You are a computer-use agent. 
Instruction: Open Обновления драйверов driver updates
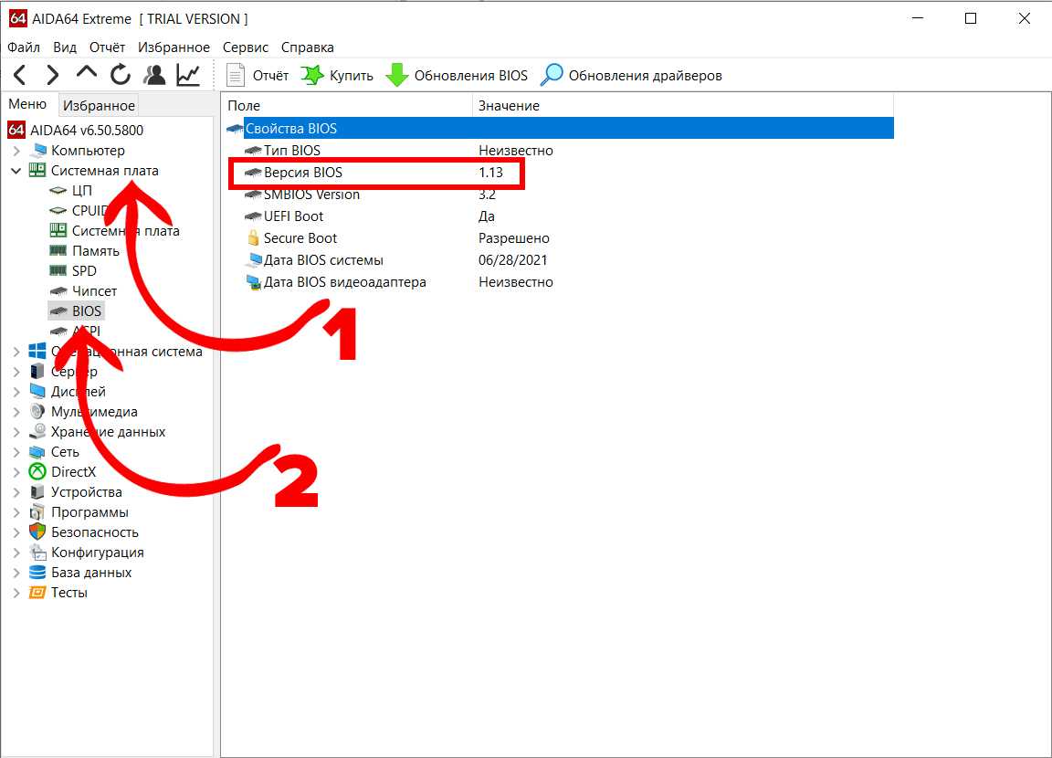tap(632, 76)
